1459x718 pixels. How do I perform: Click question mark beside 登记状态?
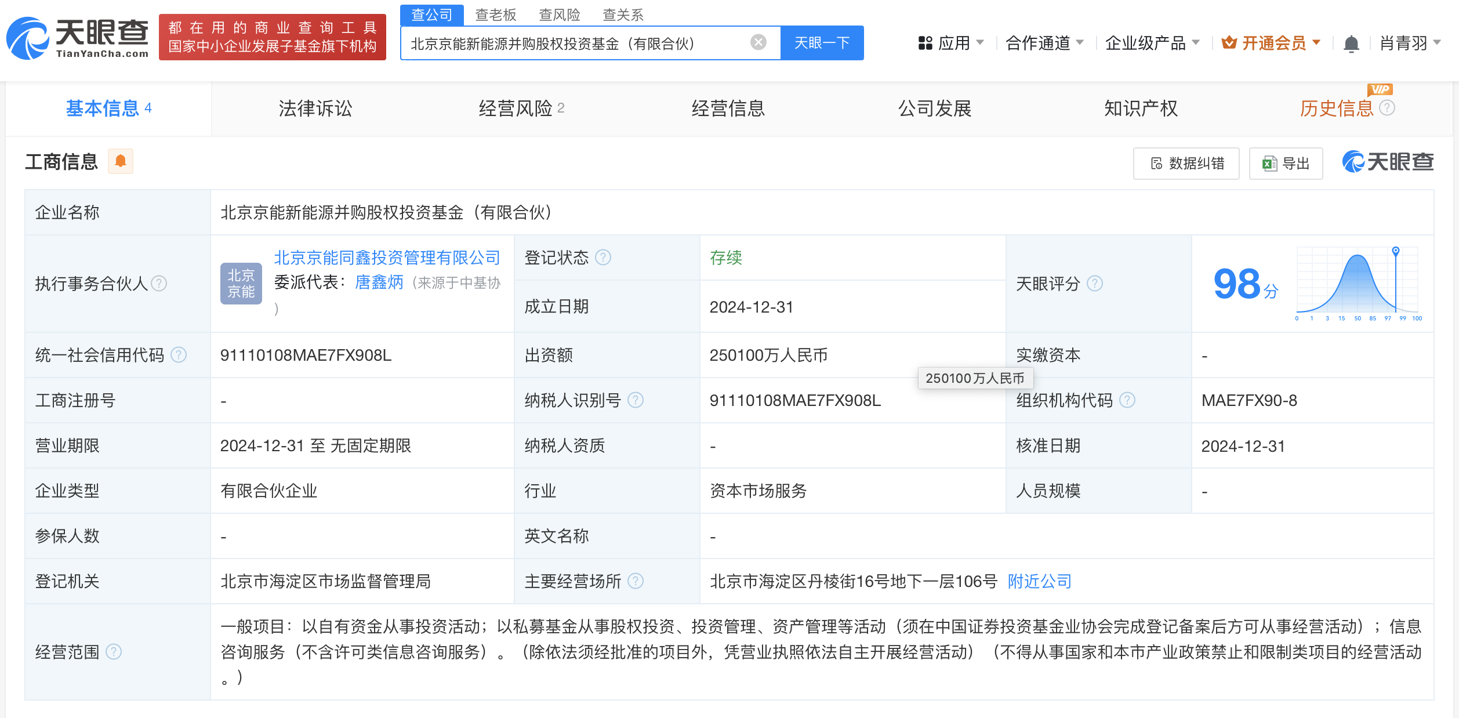[x=603, y=257]
